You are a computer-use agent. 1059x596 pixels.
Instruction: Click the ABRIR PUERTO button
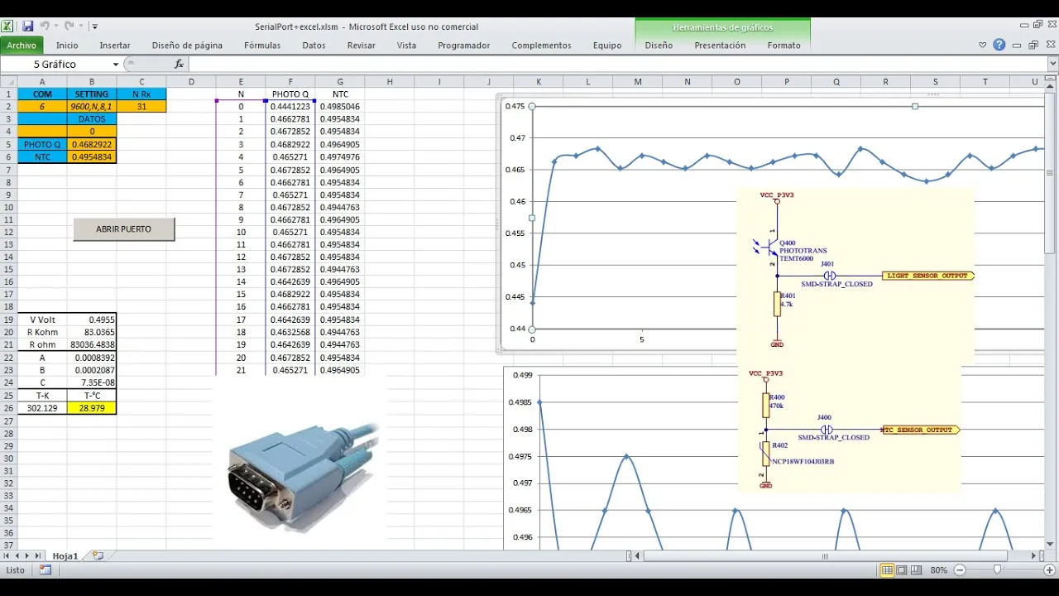click(124, 229)
